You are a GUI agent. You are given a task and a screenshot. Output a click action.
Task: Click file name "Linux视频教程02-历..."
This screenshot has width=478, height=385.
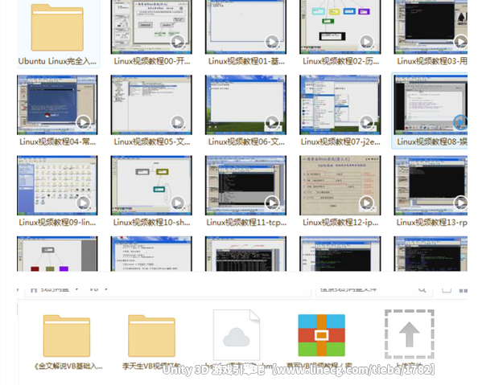(x=341, y=61)
